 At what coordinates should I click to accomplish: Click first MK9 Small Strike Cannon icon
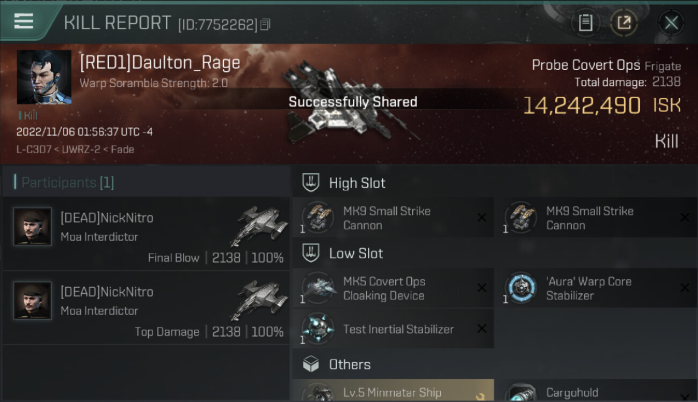(x=318, y=218)
